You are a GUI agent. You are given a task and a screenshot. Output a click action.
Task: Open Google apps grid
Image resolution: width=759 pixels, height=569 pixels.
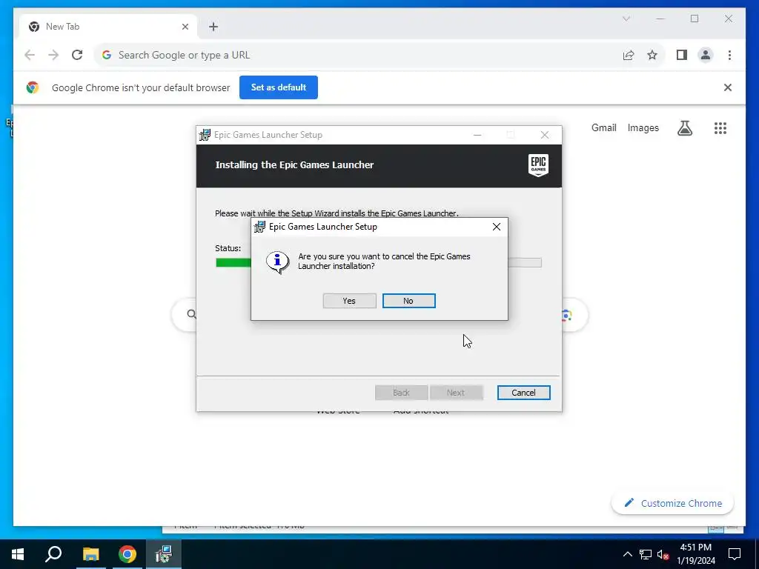[720, 128]
